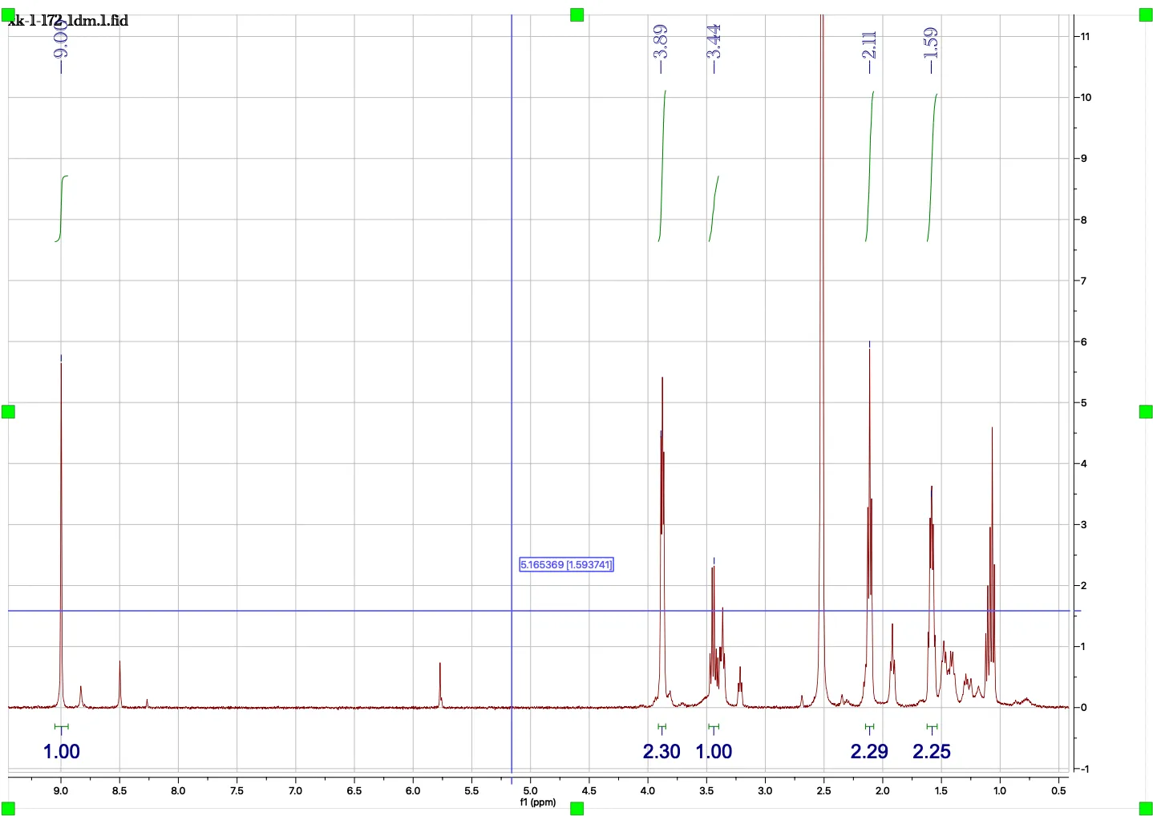Click the f1 (ppm) axis label
The width and height of the screenshot is (1153, 816).
pyautogui.click(x=537, y=802)
